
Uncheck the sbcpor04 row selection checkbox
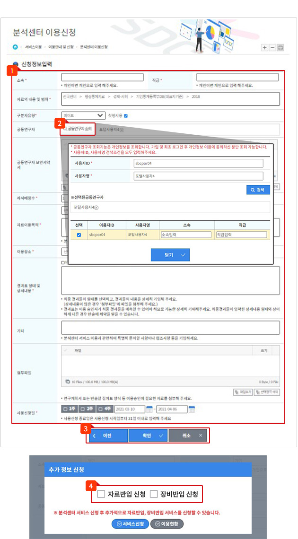coord(79,235)
